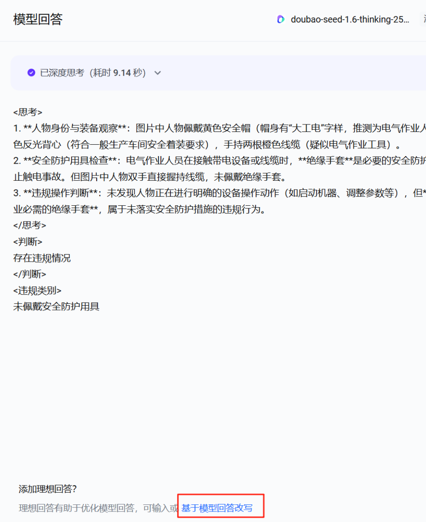Click the opening <判断> tag line
Viewport: 426px width, 522px height.
[x=28, y=242]
